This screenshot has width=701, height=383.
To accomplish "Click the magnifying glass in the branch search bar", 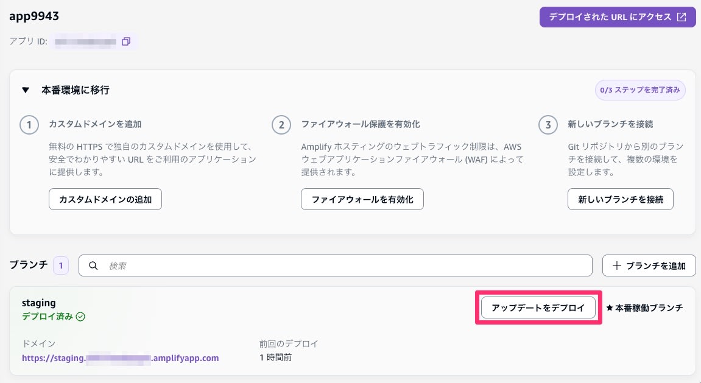I will 93,265.
